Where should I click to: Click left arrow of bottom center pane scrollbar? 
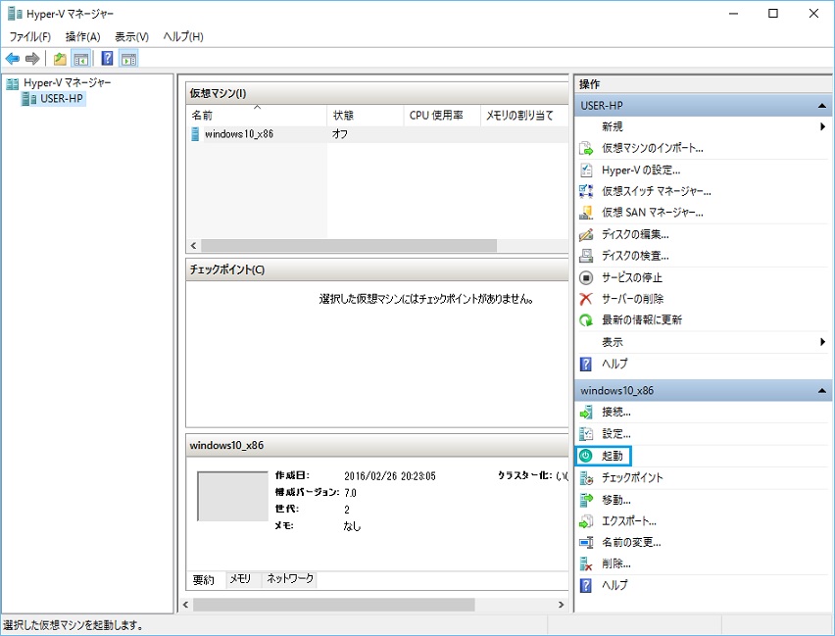[x=186, y=605]
